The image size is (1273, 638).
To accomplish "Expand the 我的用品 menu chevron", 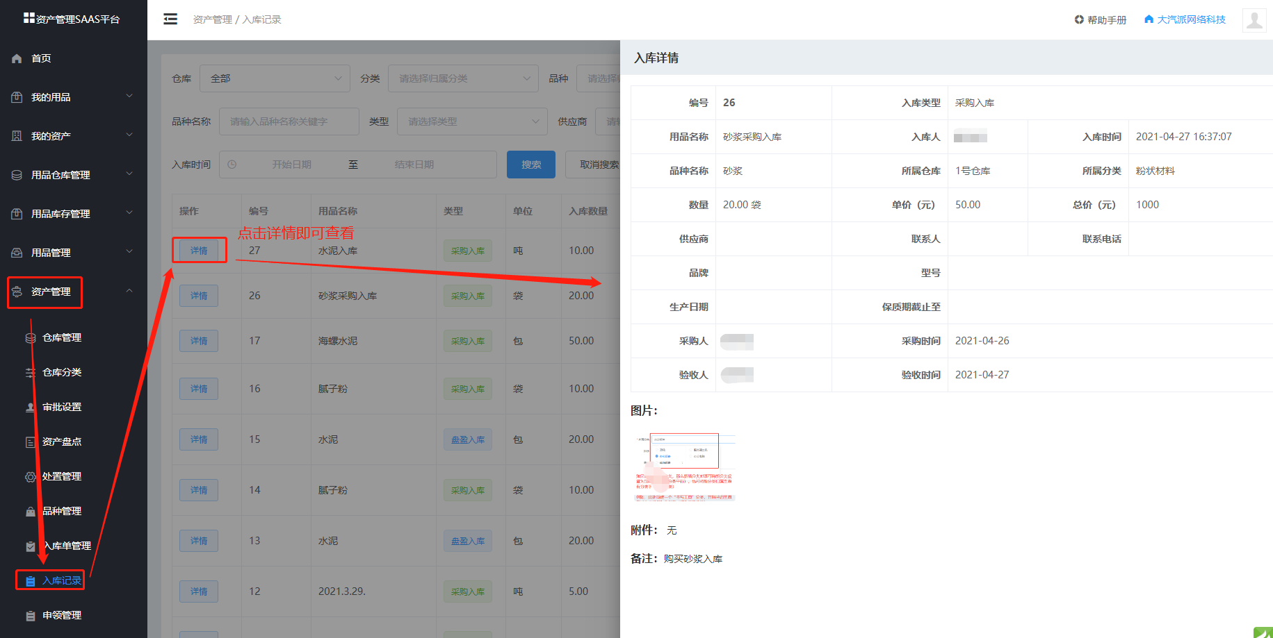I will click(x=129, y=96).
